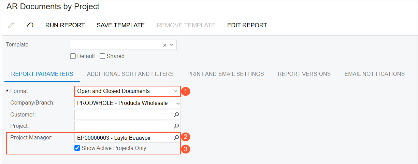
Task: Clear the Template field with the X icon
Action: point(164,45)
